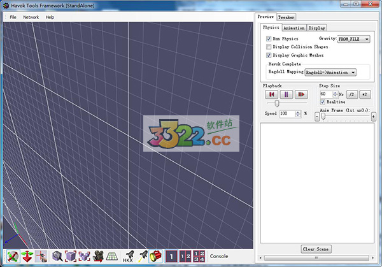Image resolution: width=382 pixels, height=267 pixels.
Task: Click the Step Size 60 Hz field
Action: (x=327, y=94)
